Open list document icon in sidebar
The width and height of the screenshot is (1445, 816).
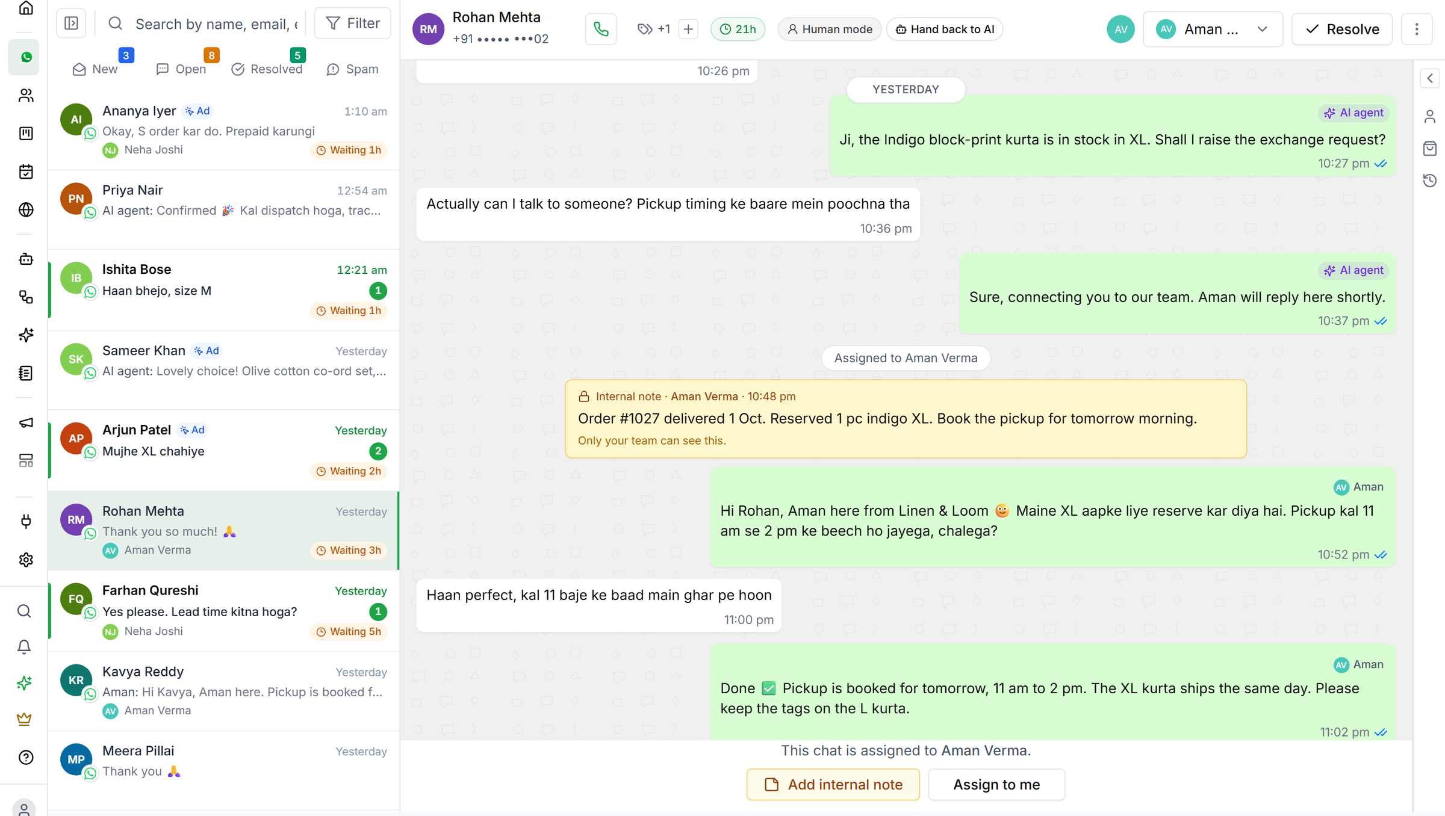click(26, 373)
